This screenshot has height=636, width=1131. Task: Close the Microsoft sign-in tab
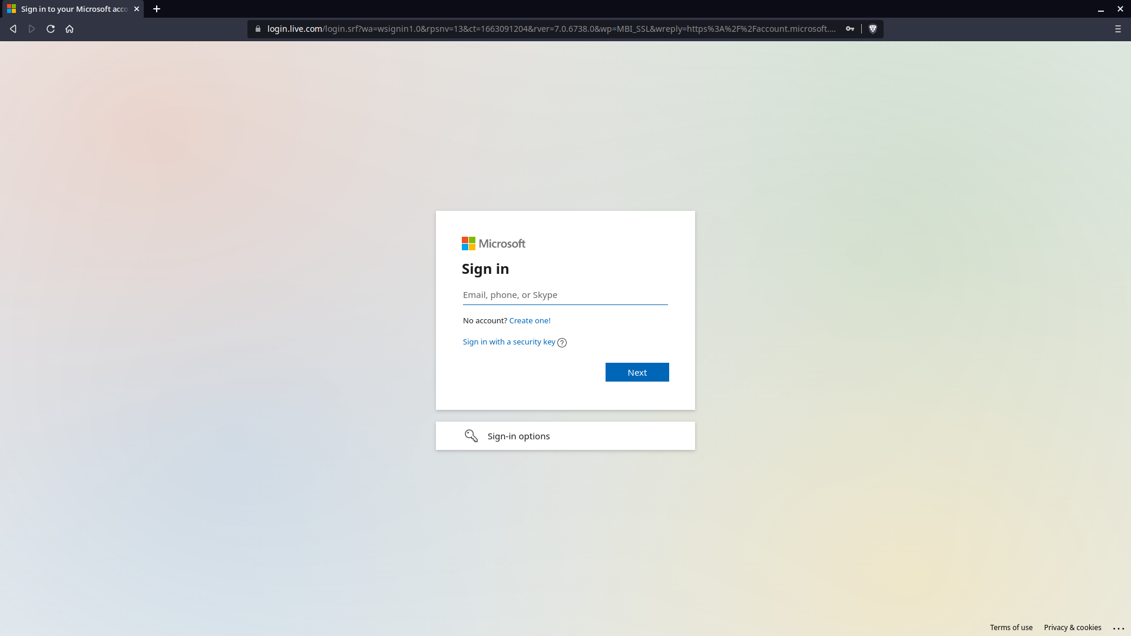tap(137, 9)
